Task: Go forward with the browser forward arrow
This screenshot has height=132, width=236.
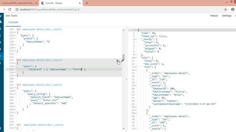Action: click(x=4, y=10)
